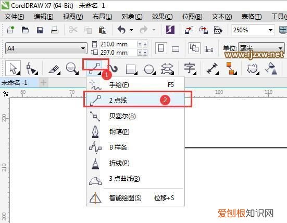Screen dimensions: 287x223
Task: Choose 折线(P) polyline tool
Action: [x=135, y=163]
